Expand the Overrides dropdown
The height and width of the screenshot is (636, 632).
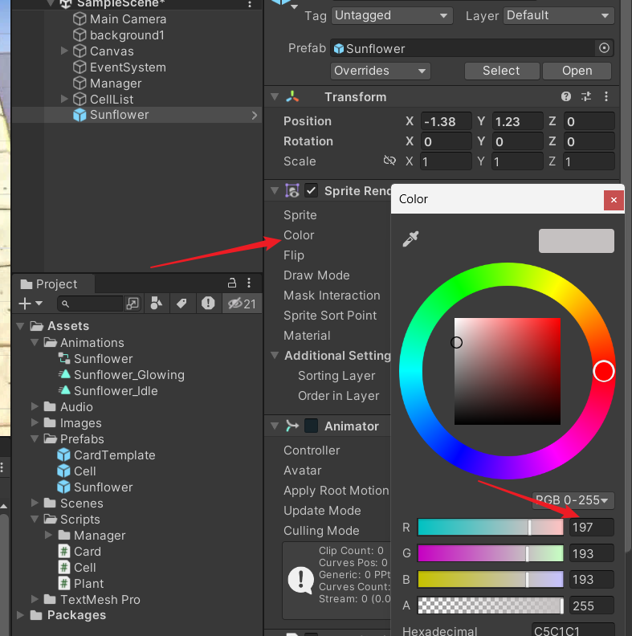pos(381,71)
